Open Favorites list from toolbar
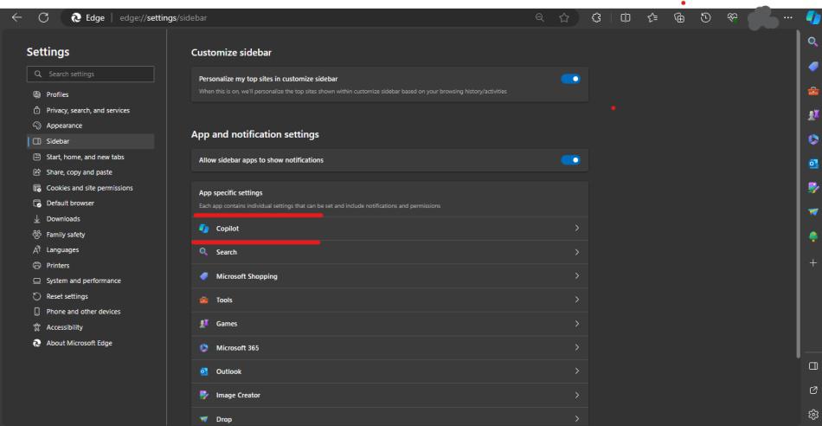The image size is (822, 426). point(654,17)
